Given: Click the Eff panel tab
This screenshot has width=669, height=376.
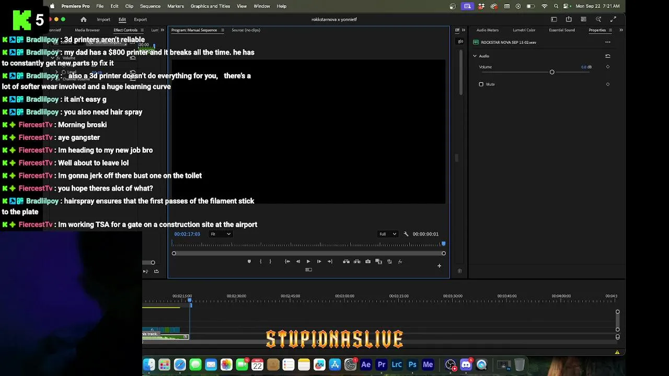Looking at the screenshot, I should tap(457, 30).
